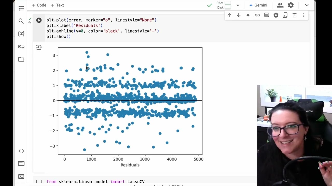Open the files folder panel
332x186 pixels.
click(21, 59)
